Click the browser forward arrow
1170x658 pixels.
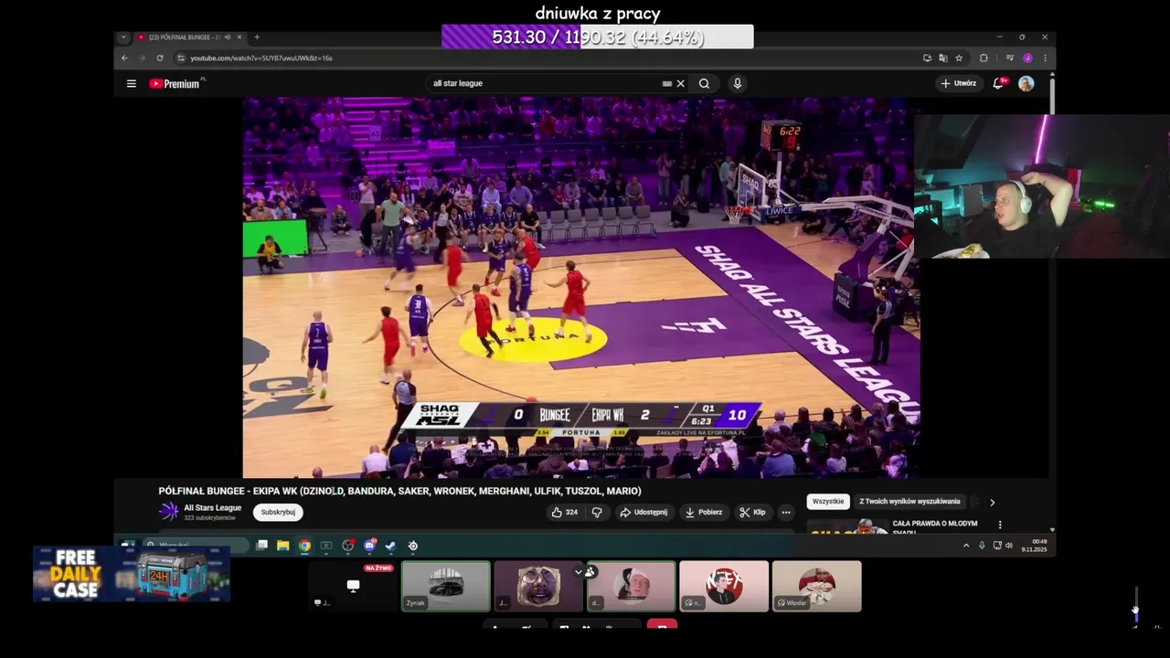point(143,58)
